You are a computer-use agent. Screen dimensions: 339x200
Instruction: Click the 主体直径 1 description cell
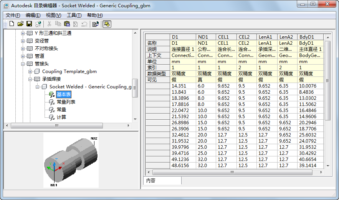310,49
